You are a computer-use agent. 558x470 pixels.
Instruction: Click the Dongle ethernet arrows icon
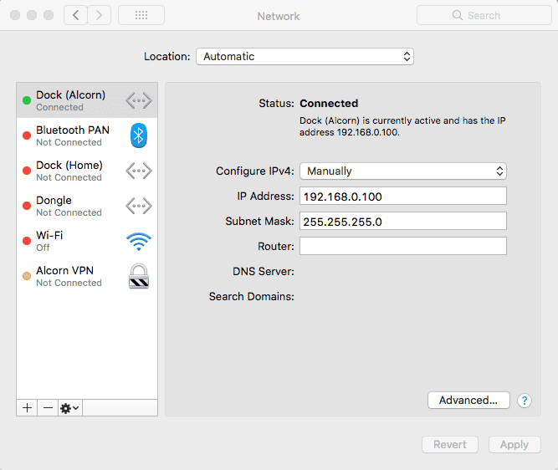tap(139, 206)
